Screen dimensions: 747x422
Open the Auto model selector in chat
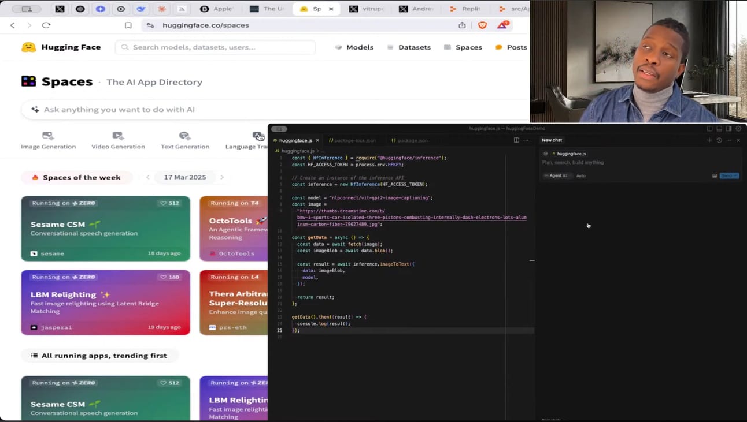pos(581,175)
